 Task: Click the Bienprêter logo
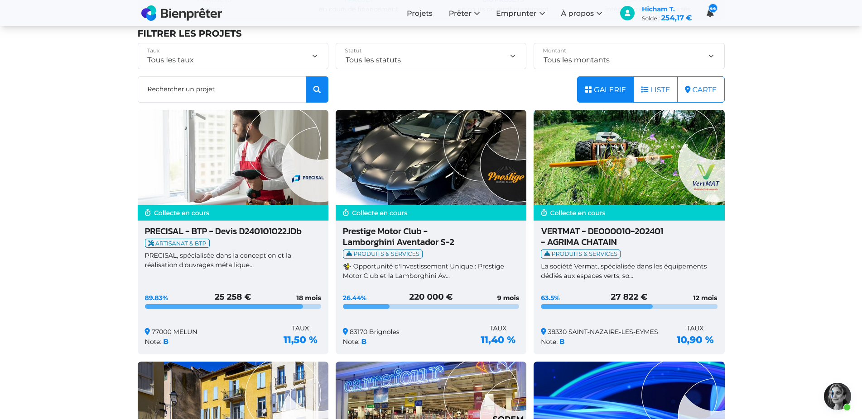[182, 14]
